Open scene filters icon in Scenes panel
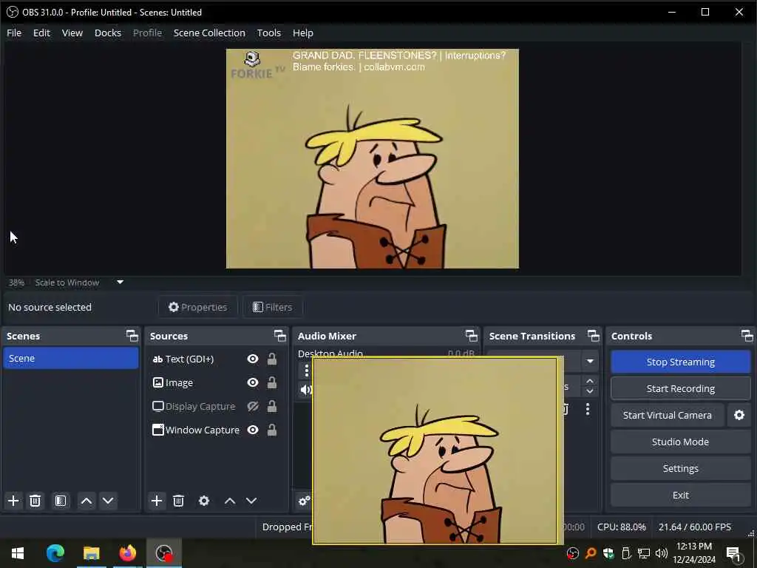 click(x=61, y=501)
